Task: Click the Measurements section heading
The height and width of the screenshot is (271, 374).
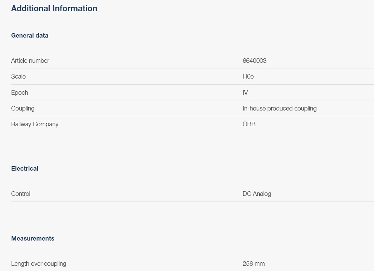Action: pyautogui.click(x=33, y=239)
